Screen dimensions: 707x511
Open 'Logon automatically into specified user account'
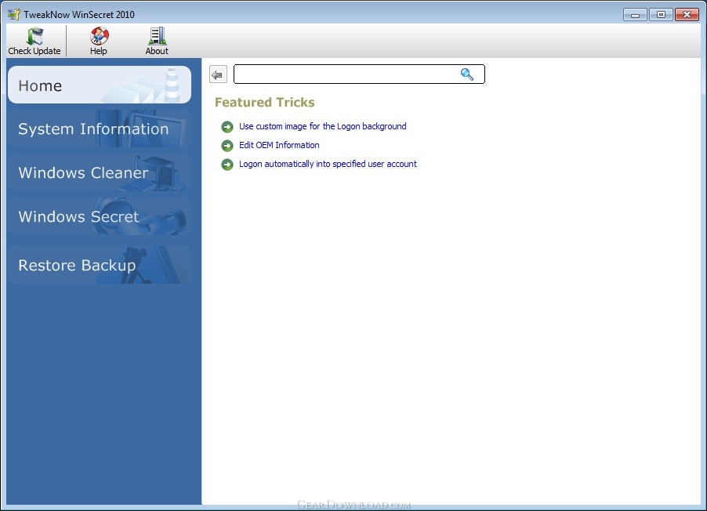click(x=328, y=164)
